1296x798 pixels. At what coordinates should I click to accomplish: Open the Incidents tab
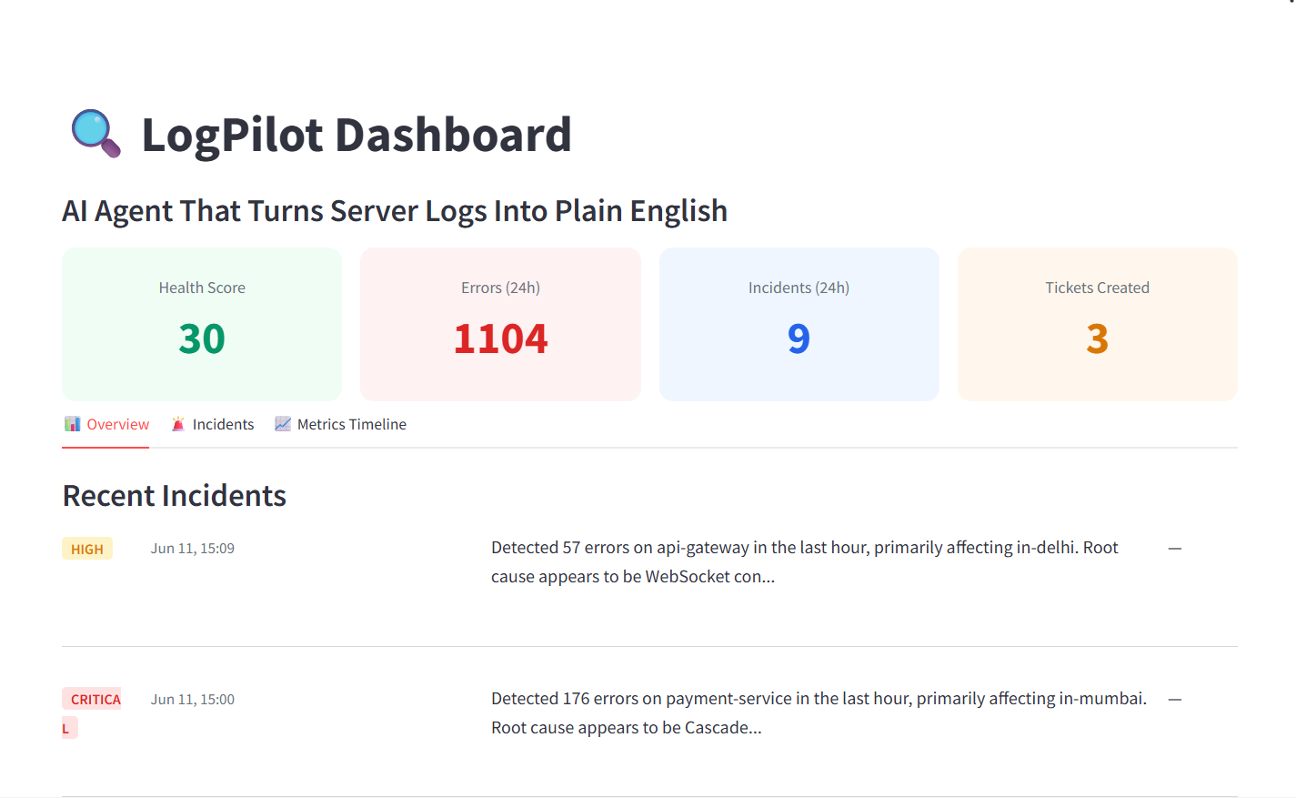(x=213, y=425)
